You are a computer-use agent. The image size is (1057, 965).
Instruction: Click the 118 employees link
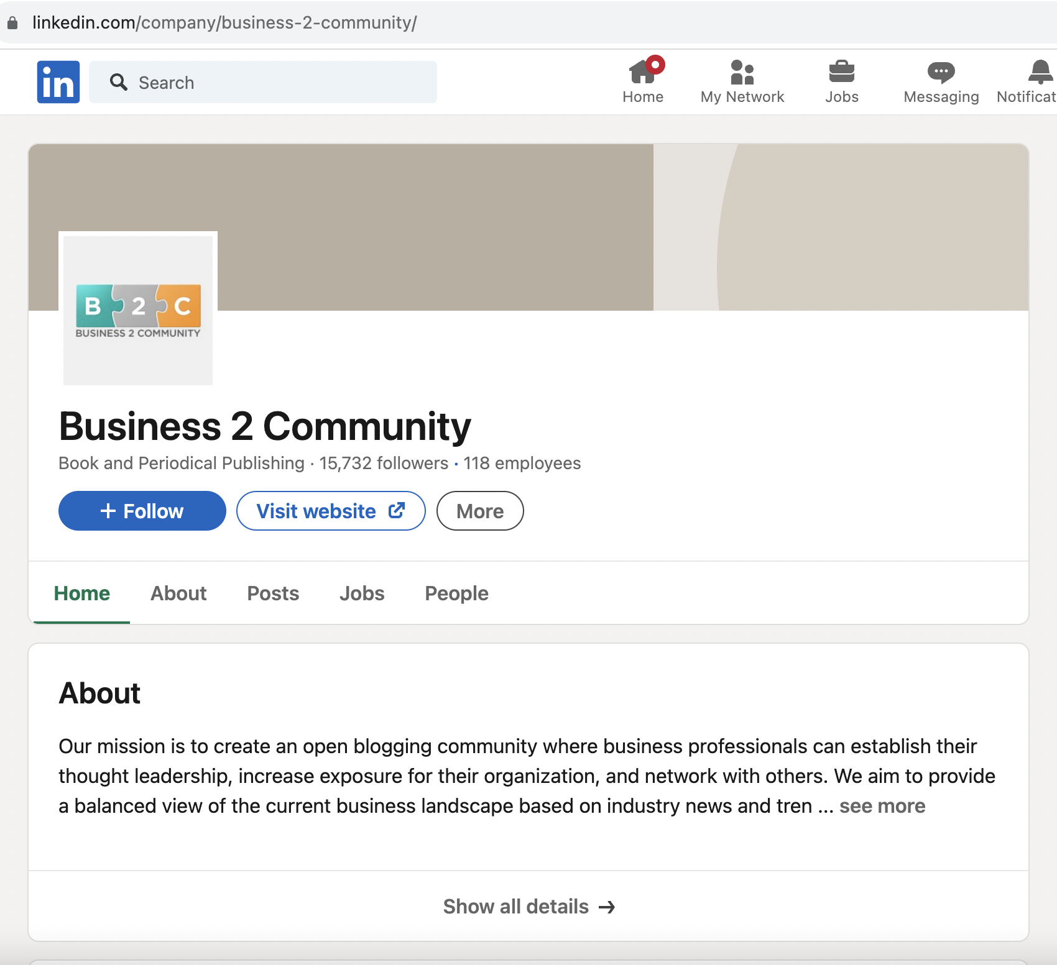pyautogui.click(x=522, y=463)
